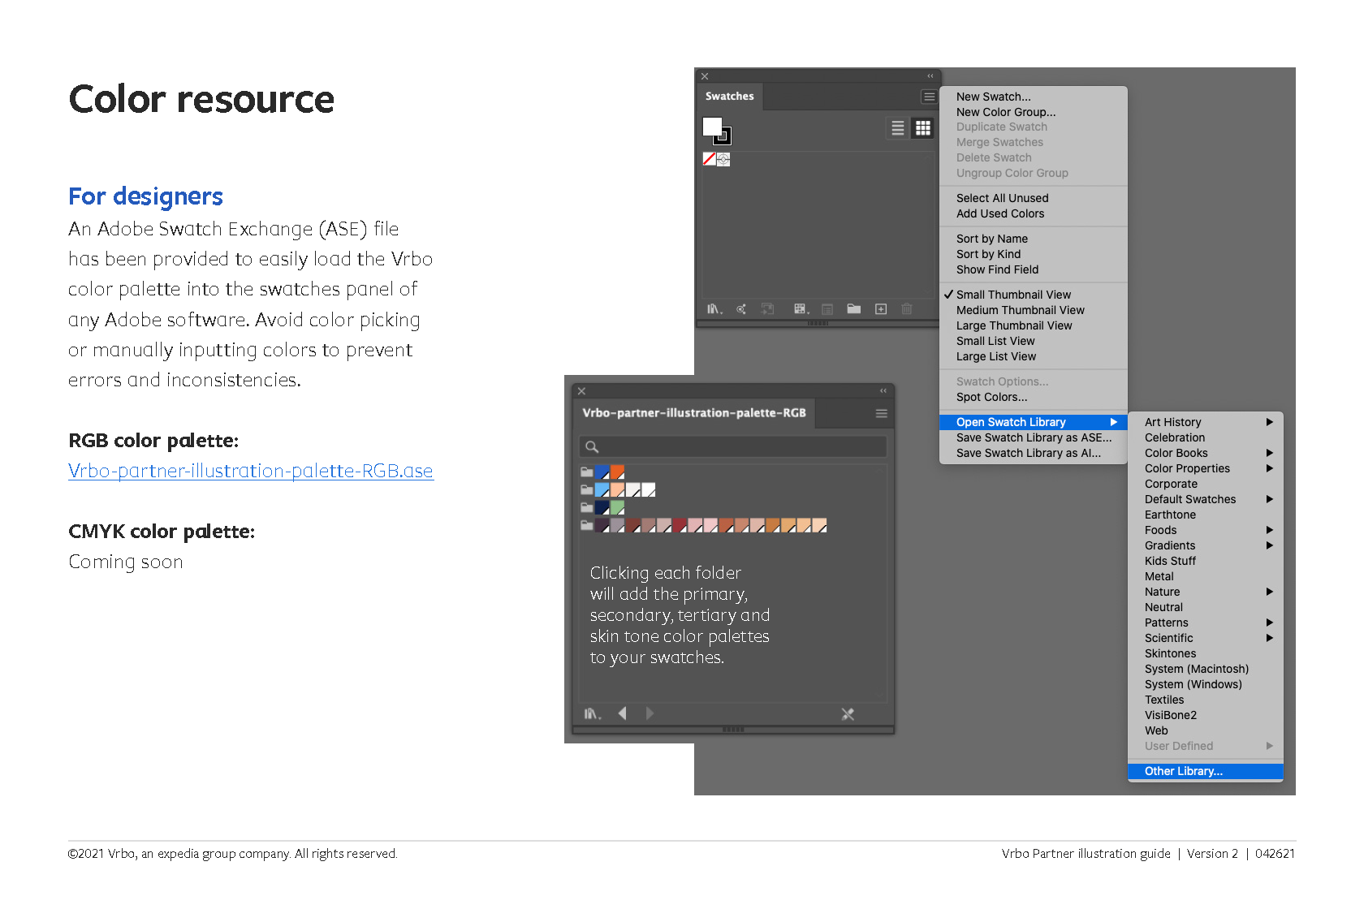Click the Fill color box in Swatches
This screenshot has height=909, width=1364.
[712, 127]
